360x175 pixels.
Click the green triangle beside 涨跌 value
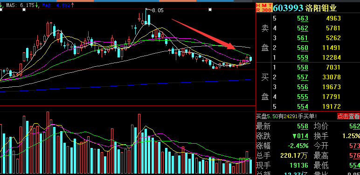[295, 136]
